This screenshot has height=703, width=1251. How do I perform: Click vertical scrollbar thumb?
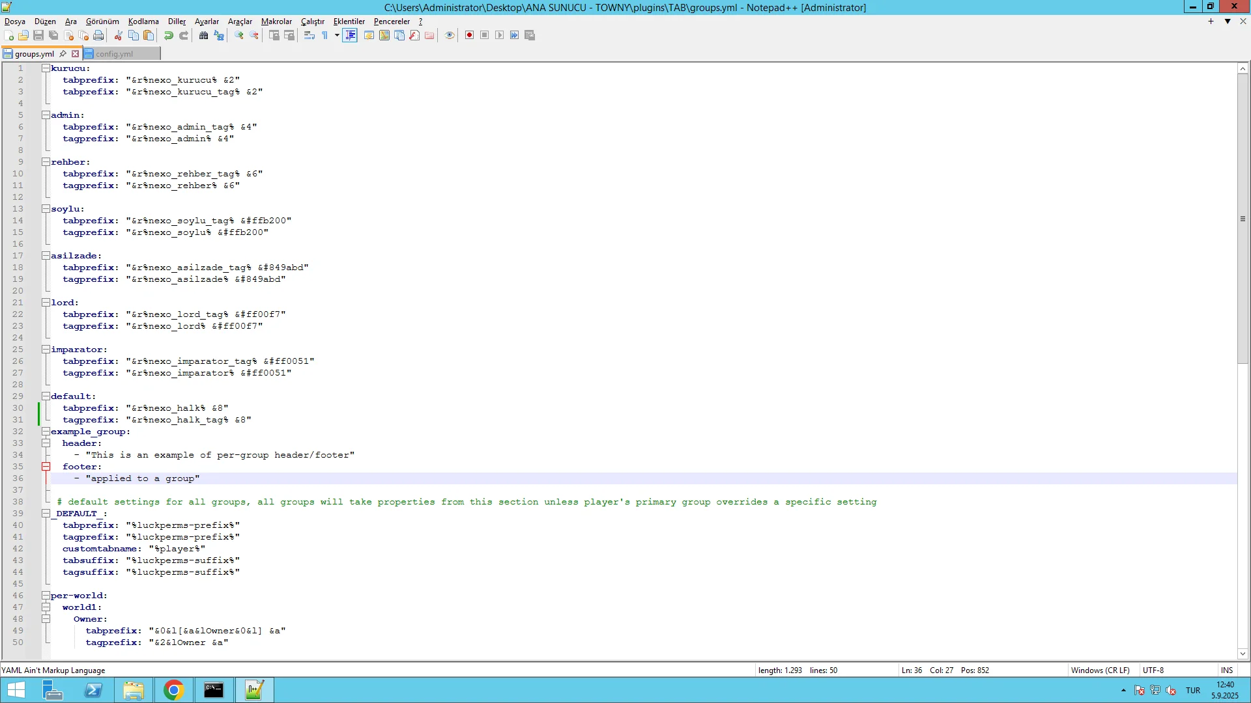click(x=1243, y=219)
